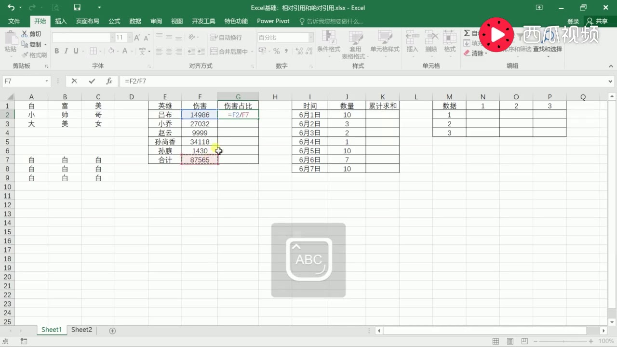Click the Decrease Font Size icon
This screenshot has height=347, width=617.
tap(147, 38)
